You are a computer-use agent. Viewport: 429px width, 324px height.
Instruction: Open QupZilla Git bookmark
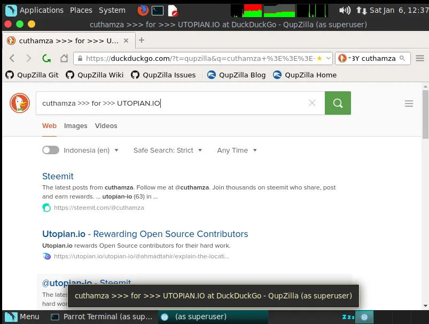pos(32,75)
